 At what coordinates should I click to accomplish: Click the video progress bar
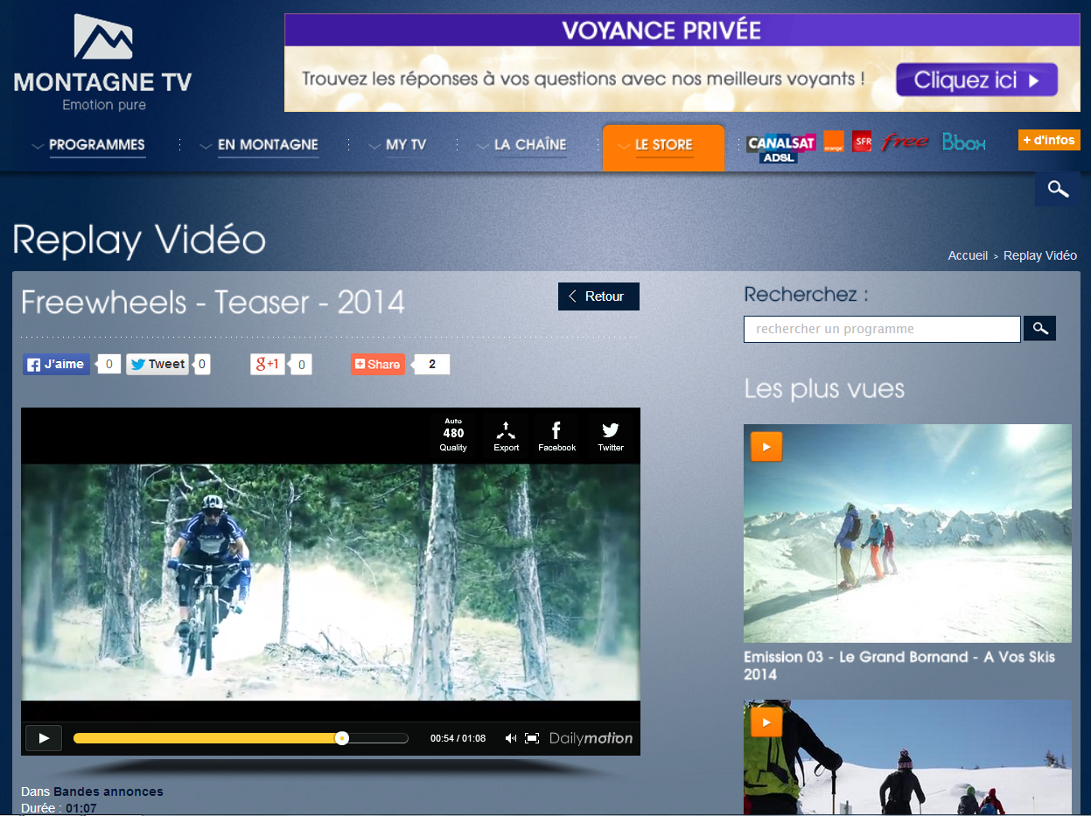point(241,738)
